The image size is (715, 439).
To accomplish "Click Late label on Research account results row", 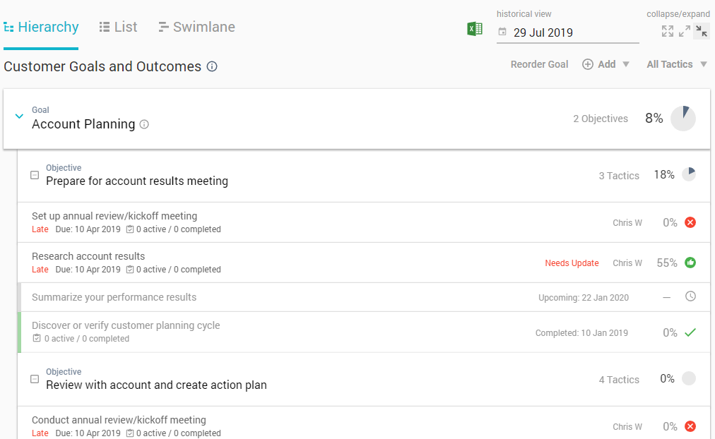I will [40, 269].
